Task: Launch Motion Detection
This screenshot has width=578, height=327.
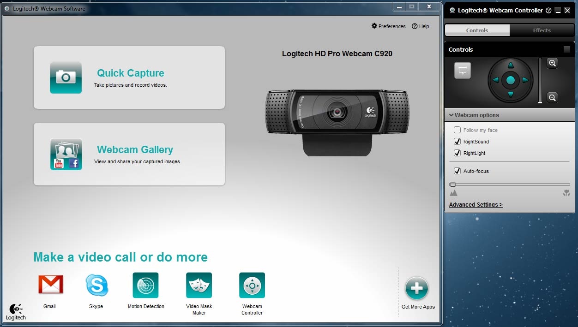Action: click(x=145, y=285)
